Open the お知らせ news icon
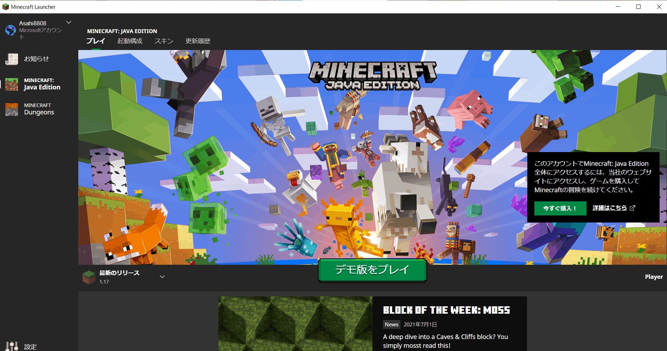The width and height of the screenshot is (667, 351). point(12,59)
